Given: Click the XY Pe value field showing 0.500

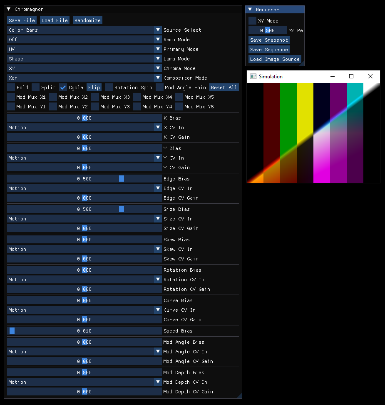Looking at the screenshot, I should click(267, 30).
